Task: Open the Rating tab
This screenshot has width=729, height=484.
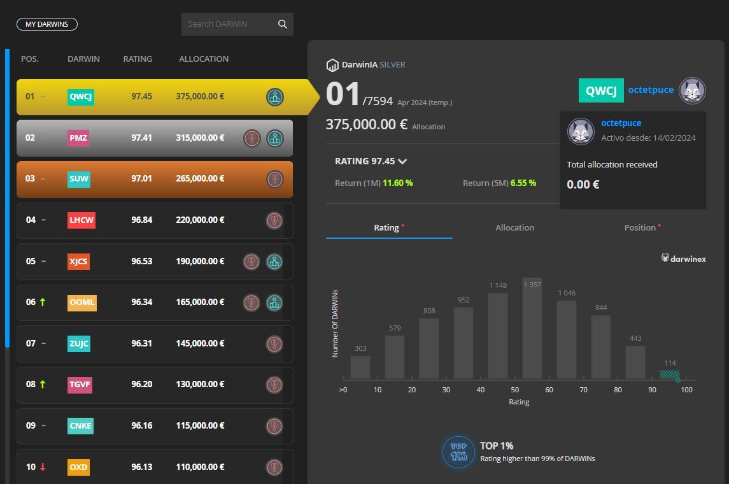Action: [x=387, y=227]
